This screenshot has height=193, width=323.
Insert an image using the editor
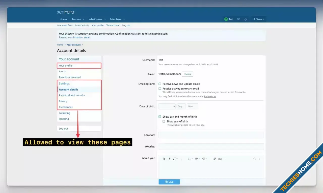(220, 159)
